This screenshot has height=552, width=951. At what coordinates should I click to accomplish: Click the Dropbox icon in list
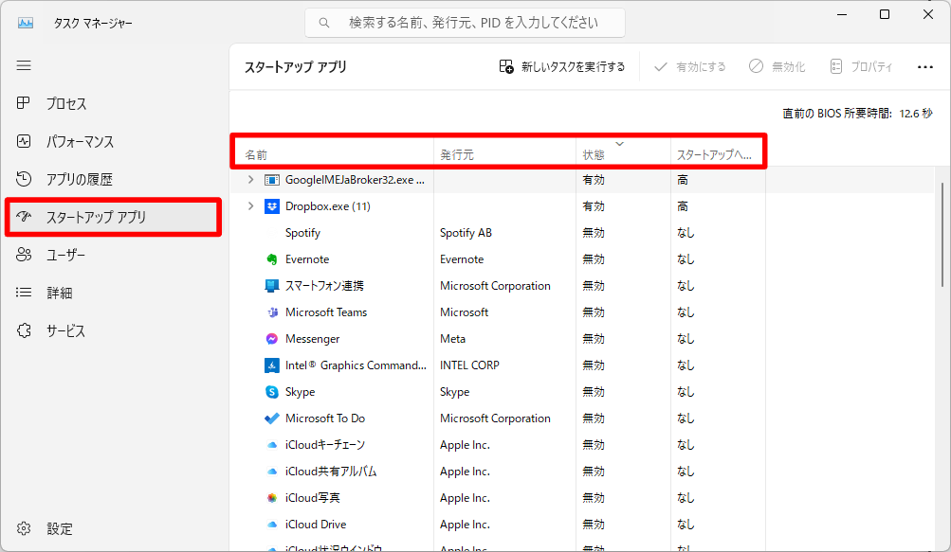tap(272, 206)
